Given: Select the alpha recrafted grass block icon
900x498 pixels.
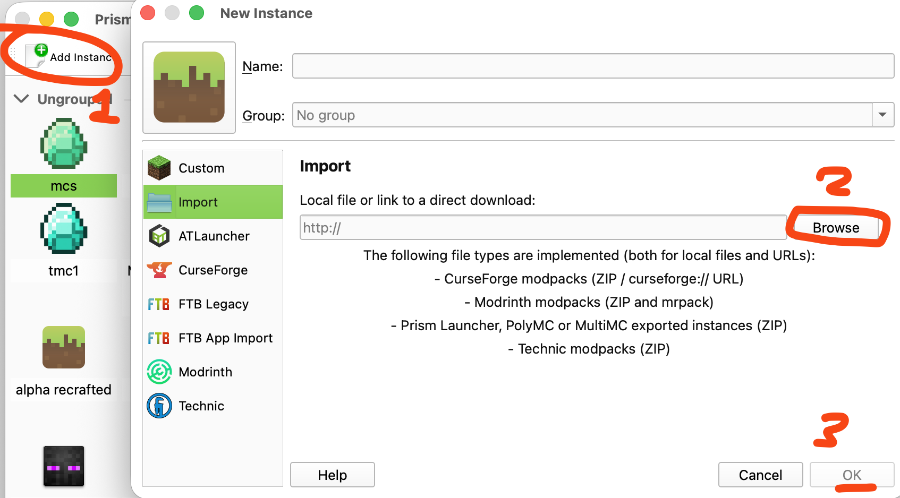Looking at the screenshot, I should pyautogui.click(x=64, y=347).
